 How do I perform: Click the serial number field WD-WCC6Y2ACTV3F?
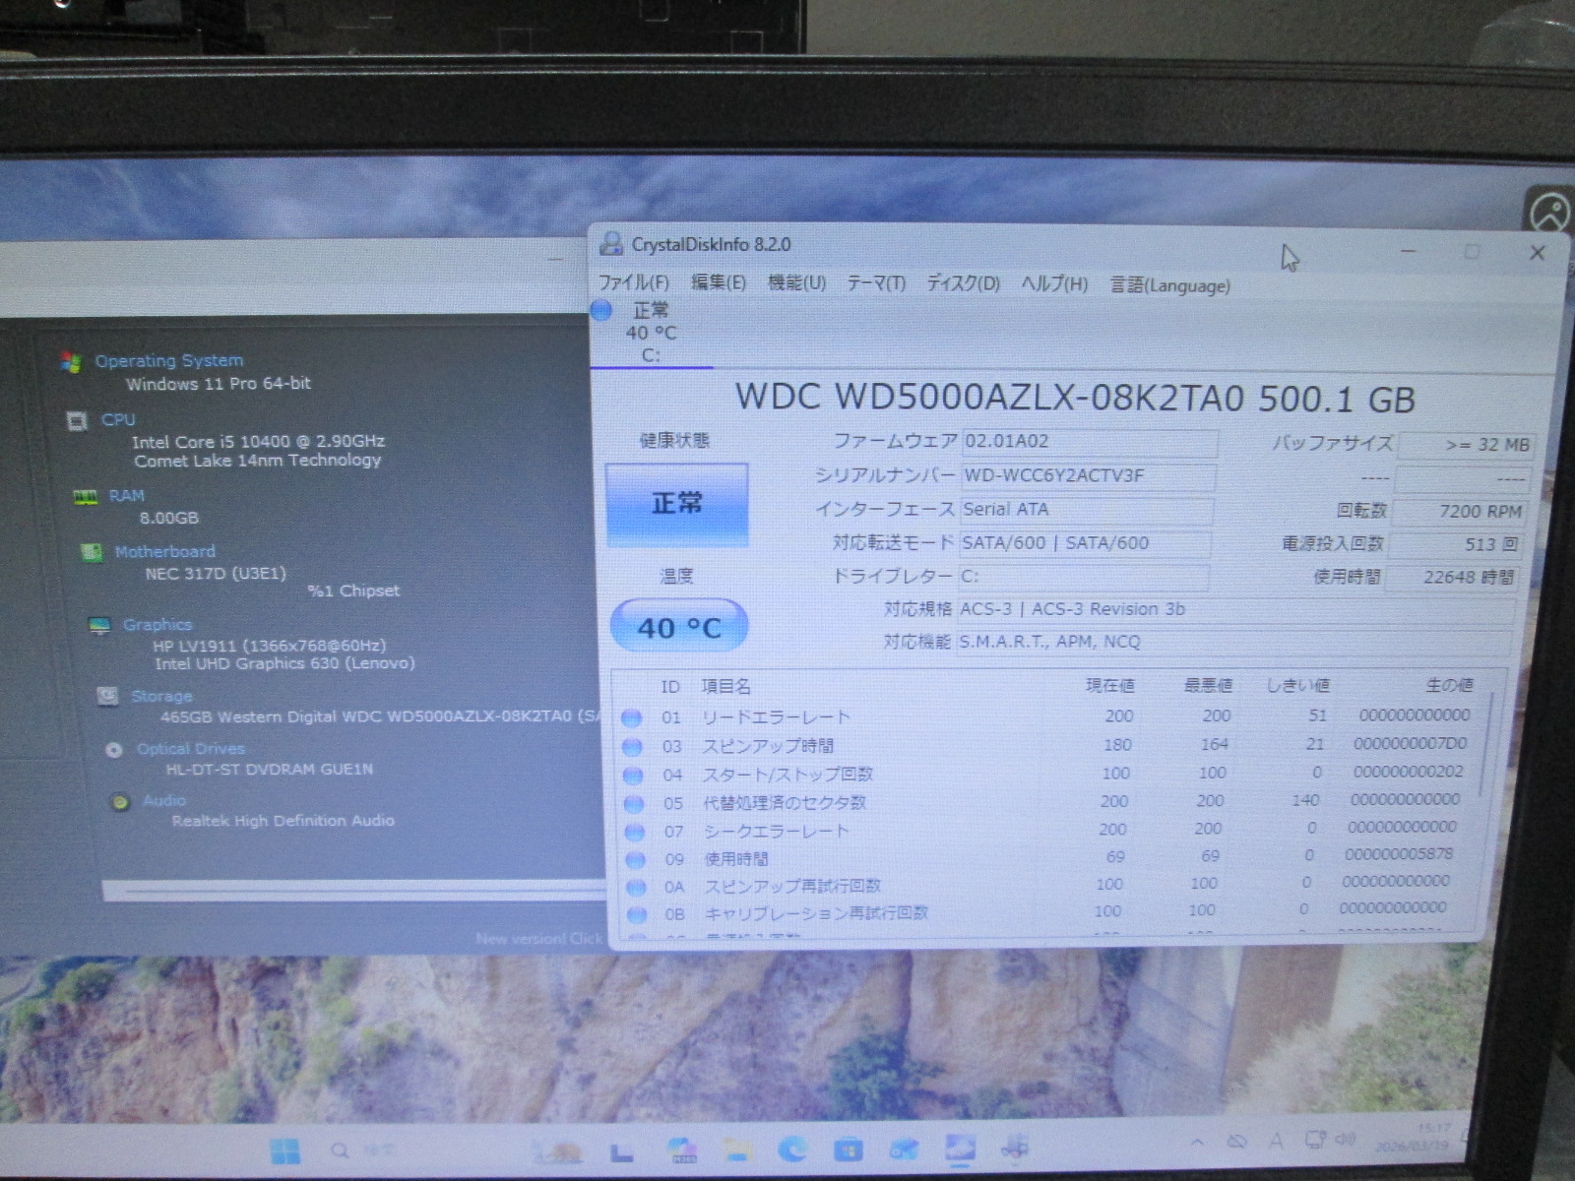point(1087,476)
